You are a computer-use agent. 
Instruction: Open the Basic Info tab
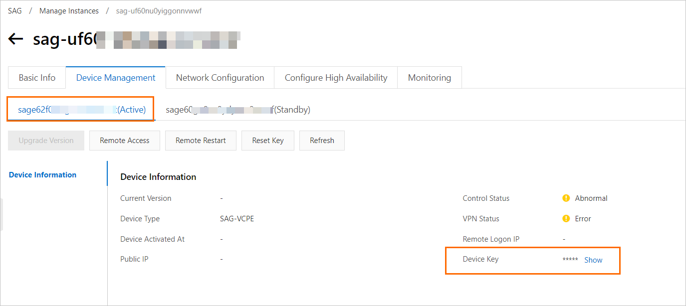click(37, 78)
